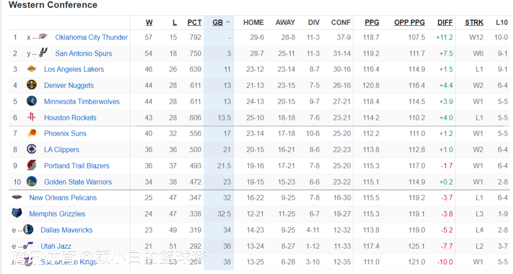Open Memphis Grizzlies team link

coord(57,214)
